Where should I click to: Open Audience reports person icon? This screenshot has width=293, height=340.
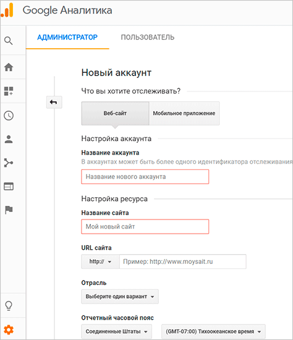[9, 139]
